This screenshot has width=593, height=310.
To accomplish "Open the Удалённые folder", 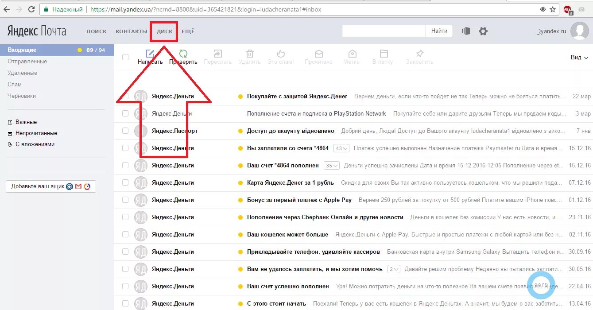I will [22, 73].
